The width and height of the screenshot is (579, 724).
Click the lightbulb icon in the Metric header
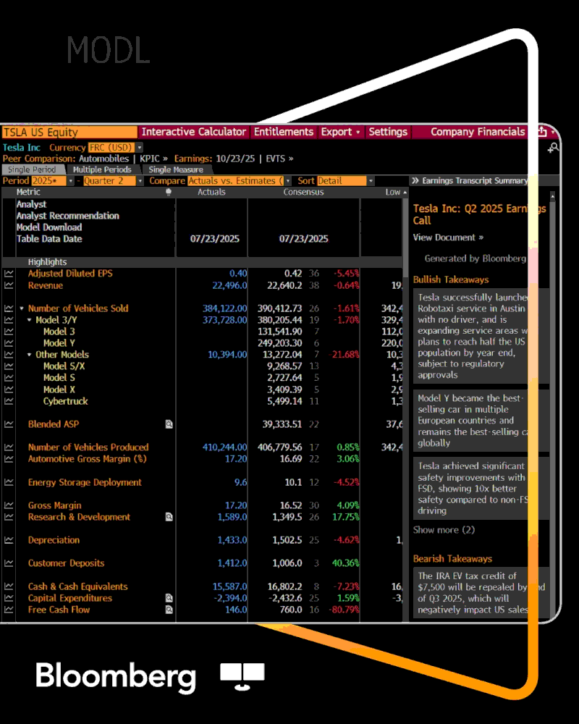coord(169,192)
